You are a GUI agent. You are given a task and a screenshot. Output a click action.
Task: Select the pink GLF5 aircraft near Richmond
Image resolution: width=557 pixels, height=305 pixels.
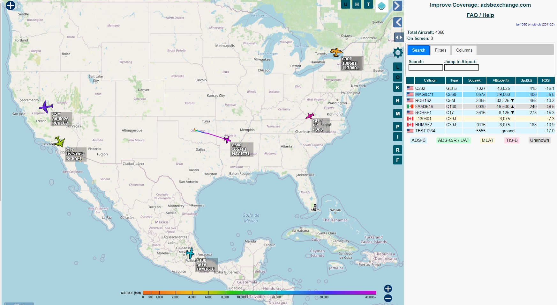310,116
